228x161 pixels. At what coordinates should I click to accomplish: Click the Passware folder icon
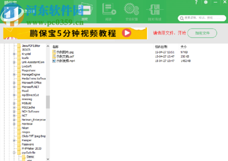pyautogui.click(x=19, y=144)
